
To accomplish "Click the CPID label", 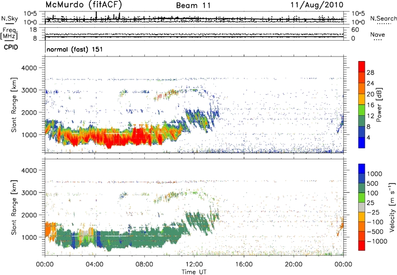I will [11, 47].
